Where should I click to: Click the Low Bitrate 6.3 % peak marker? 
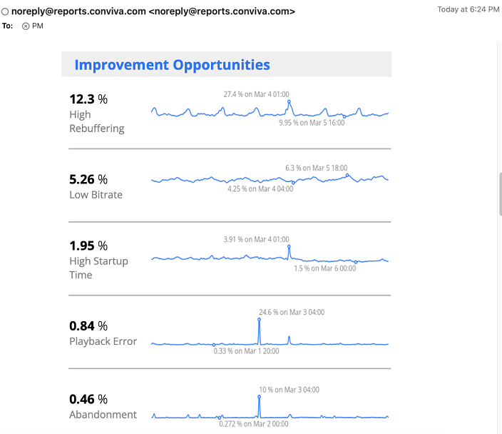tap(347, 175)
